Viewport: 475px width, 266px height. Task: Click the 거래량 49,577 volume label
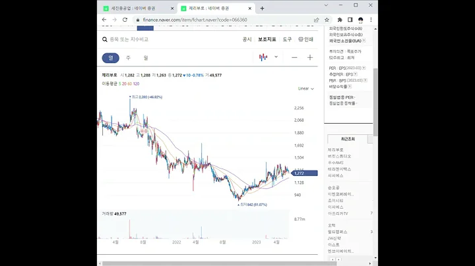point(114,214)
